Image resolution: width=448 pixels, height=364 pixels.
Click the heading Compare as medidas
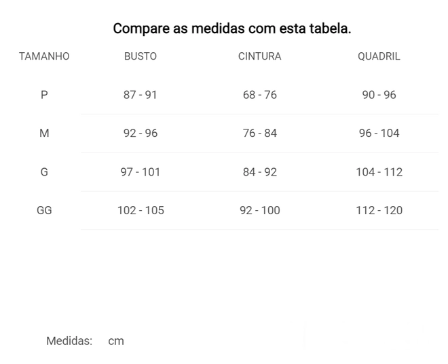[232, 28]
